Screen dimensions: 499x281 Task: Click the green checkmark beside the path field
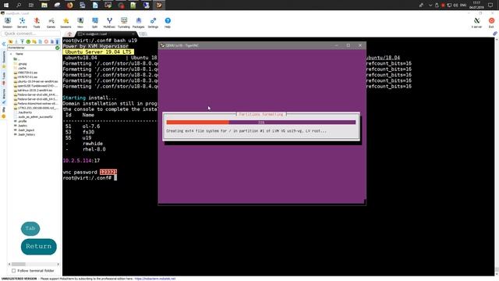coord(57,48)
